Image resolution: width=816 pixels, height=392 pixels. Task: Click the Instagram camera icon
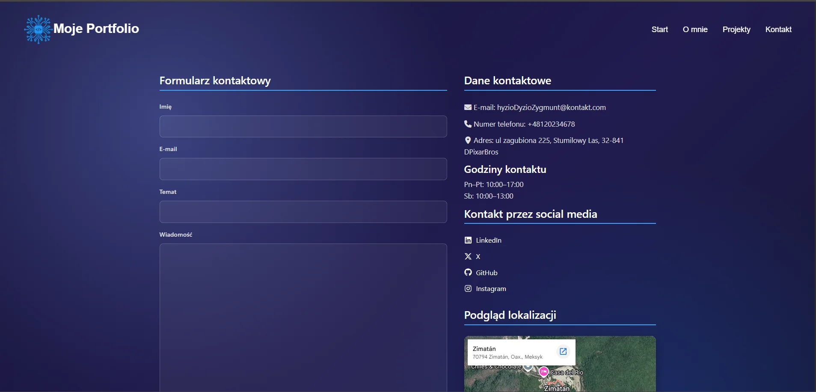coord(468,288)
